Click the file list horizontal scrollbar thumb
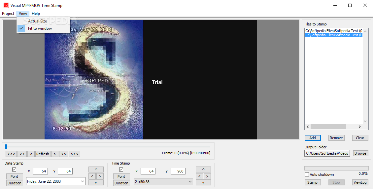The image size is (373, 189). (x=328, y=127)
